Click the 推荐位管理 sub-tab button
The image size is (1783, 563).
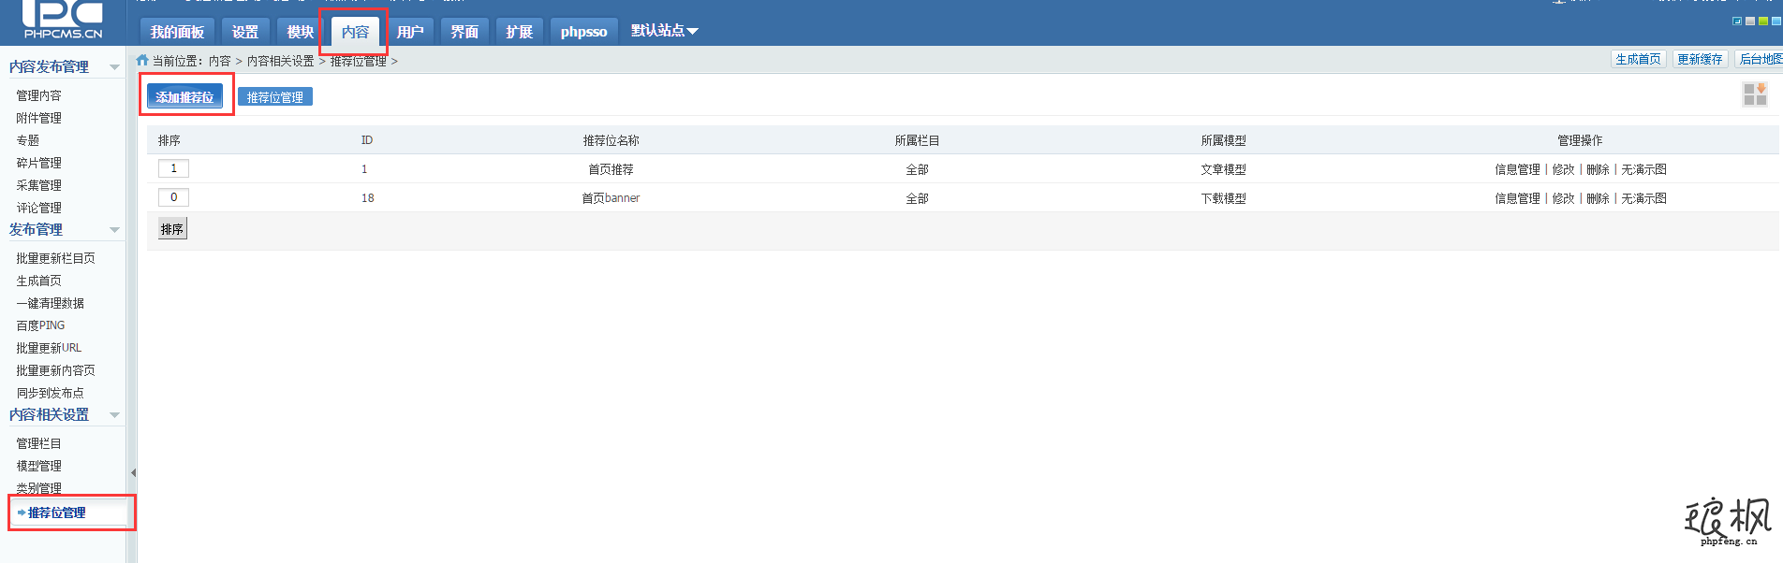pyautogui.click(x=274, y=97)
